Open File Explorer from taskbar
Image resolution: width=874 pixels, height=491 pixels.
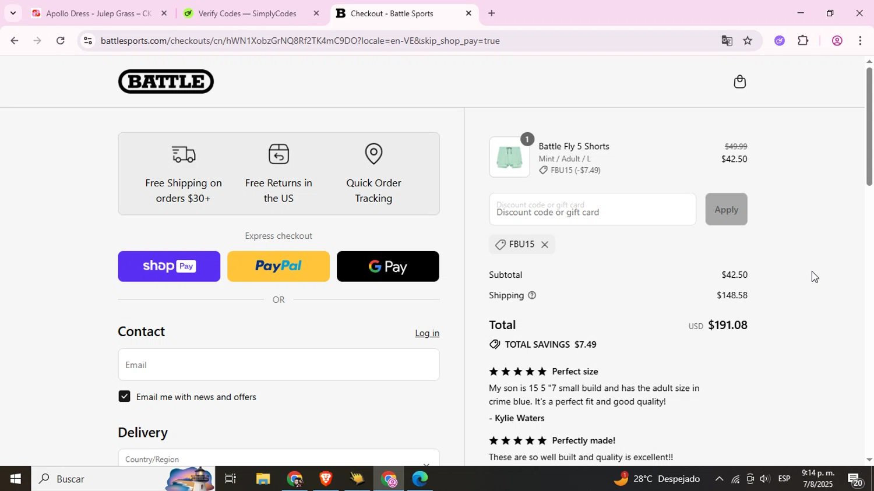point(263,479)
